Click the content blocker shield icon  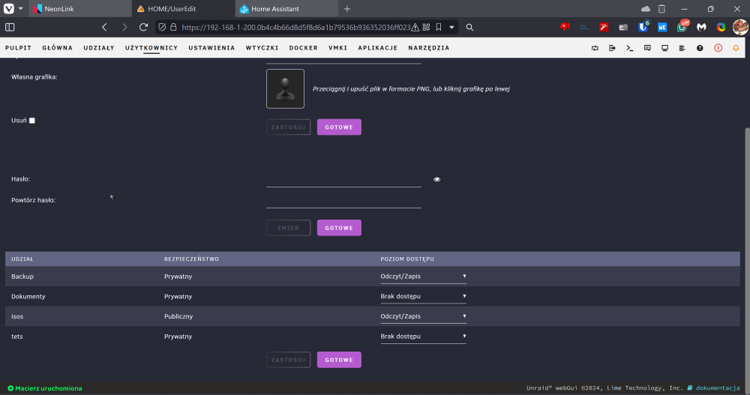point(162,27)
